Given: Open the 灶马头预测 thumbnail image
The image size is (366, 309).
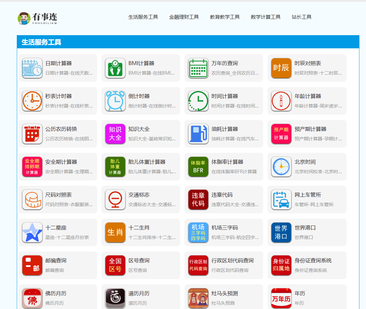Looking at the screenshot, I should (x=198, y=298).
